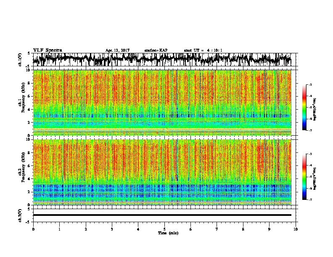
Task: Click the ch.2 colorbar log(PSD) label
Action: [315, 178]
